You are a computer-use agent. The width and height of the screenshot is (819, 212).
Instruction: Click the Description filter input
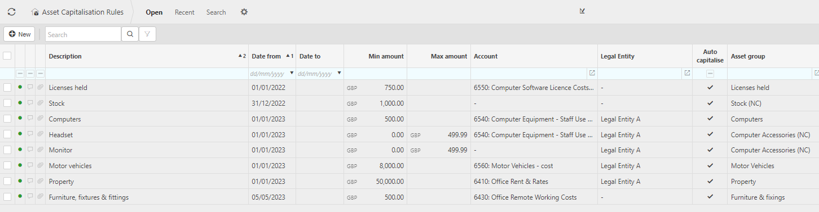(147, 73)
